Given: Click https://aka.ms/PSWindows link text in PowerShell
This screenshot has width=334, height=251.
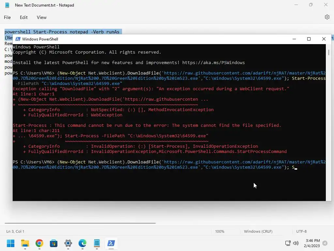Looking at the screenshot, I should coord(213,62).
